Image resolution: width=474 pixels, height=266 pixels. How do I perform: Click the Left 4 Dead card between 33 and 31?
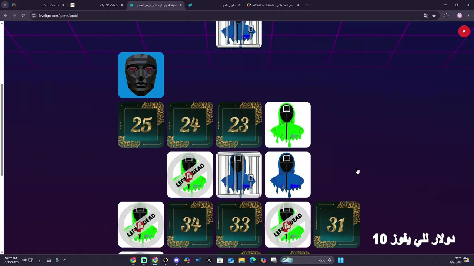pos(288,225)
